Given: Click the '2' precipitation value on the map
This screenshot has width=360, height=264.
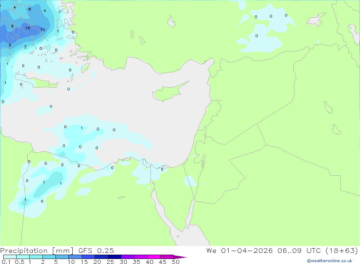Looking at the screenshot, I should (25, 47).
